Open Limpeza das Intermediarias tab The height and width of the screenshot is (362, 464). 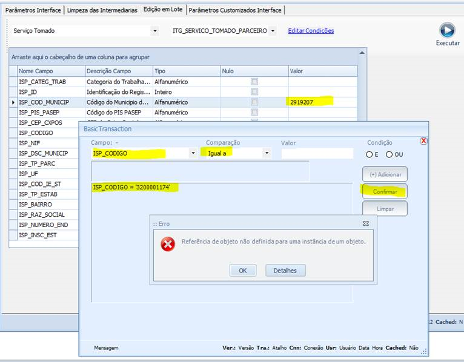102,10
